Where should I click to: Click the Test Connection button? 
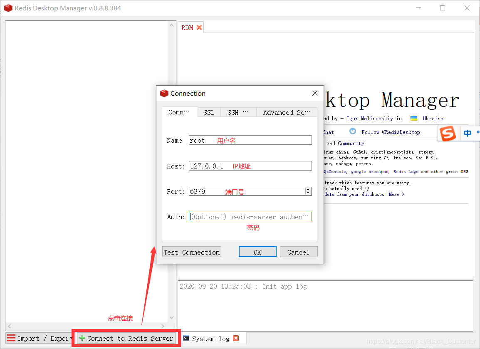[x=192, y=252]
